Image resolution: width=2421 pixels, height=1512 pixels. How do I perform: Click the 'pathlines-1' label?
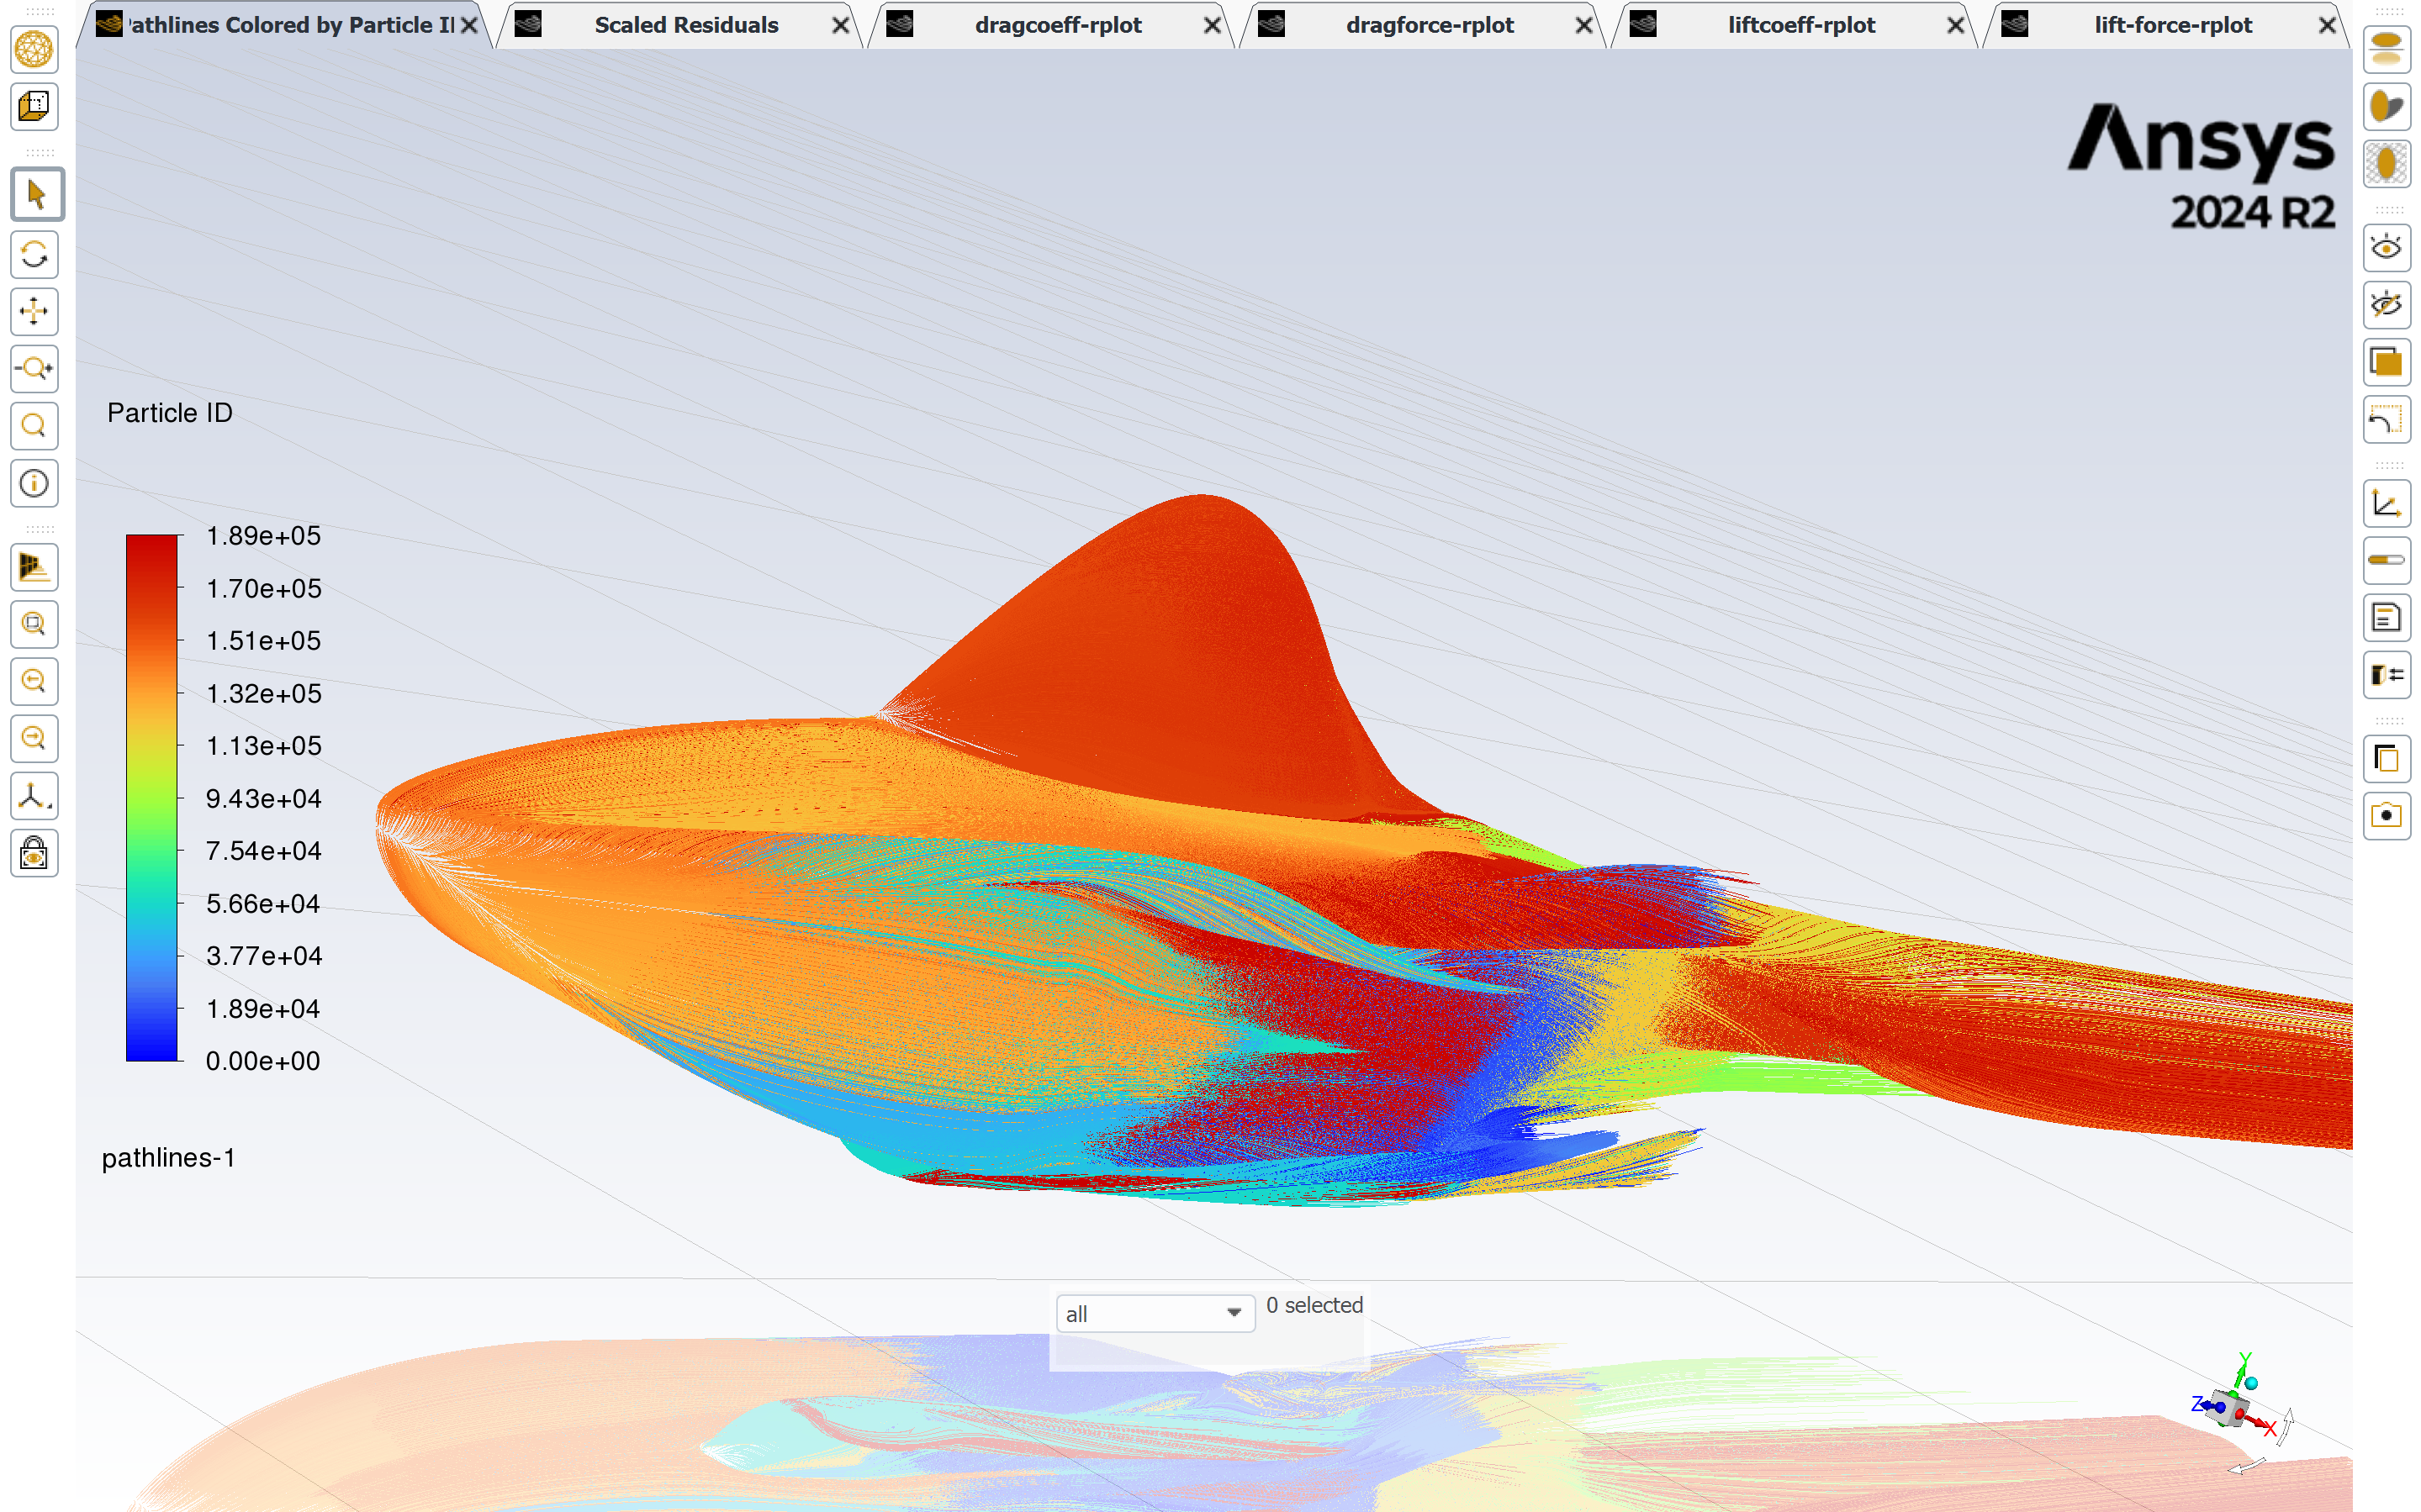click(168, 1158)
